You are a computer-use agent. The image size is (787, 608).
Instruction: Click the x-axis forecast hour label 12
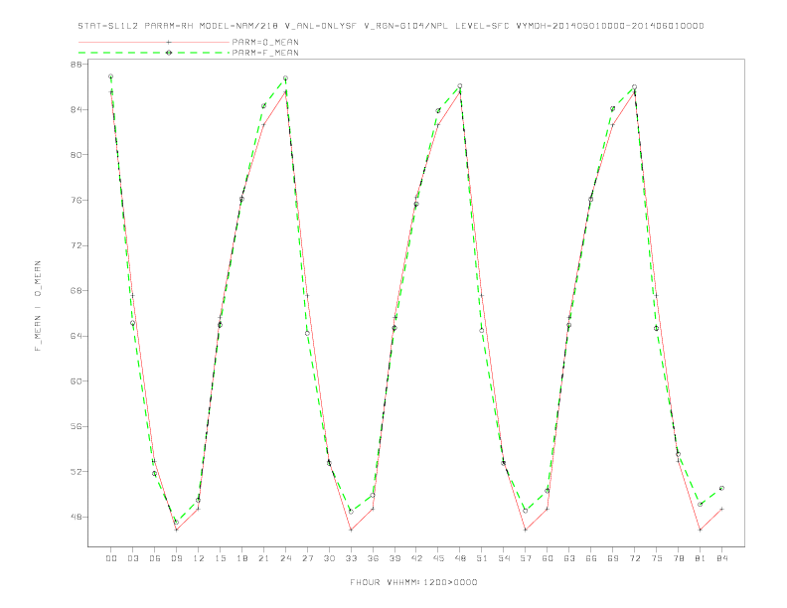click(199, 558)
